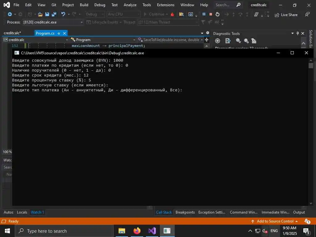Click Add to Source Control
This screenshot has width=316, height=237.
274,221
